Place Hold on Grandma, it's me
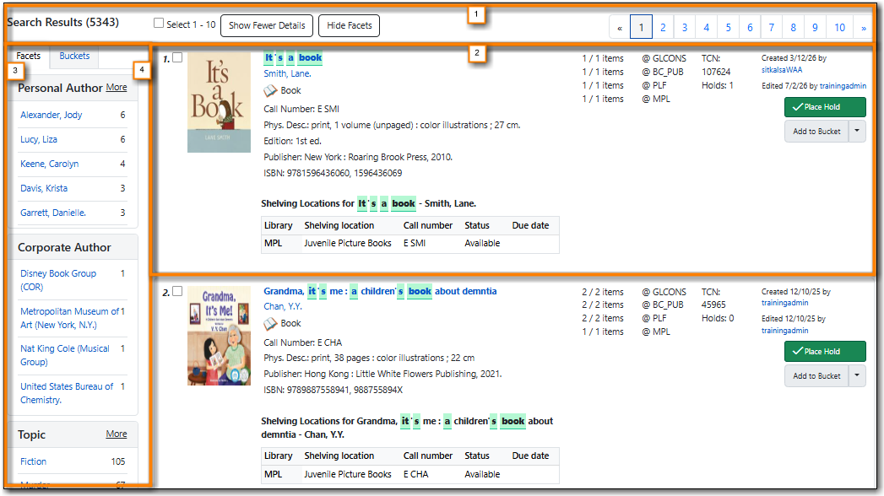The height and width of the screenshot is (496, 884). (x=825, y=351)
